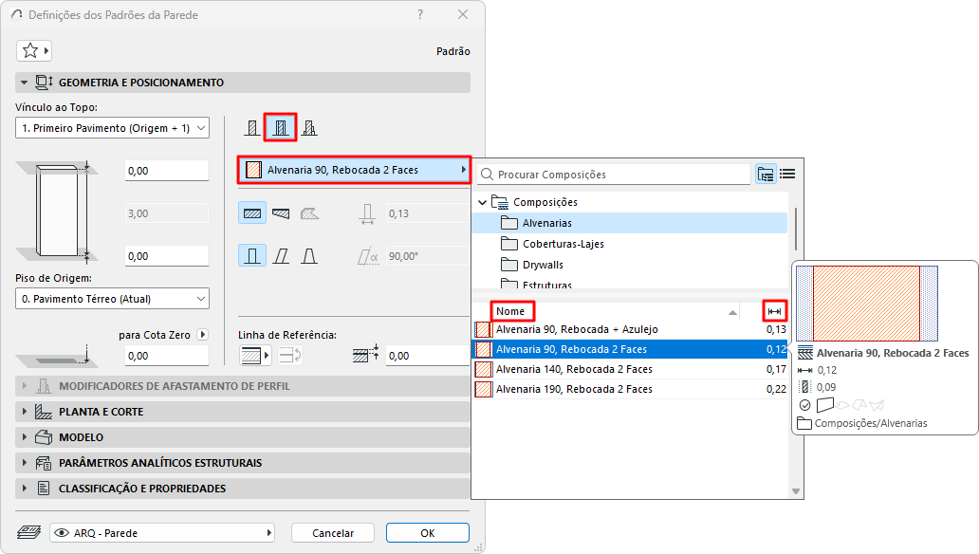Open the Vínculo ao Topo dropdown
The height and width of the screenshot is (554, 979).
pyautogui.click(x=112, y=128)
